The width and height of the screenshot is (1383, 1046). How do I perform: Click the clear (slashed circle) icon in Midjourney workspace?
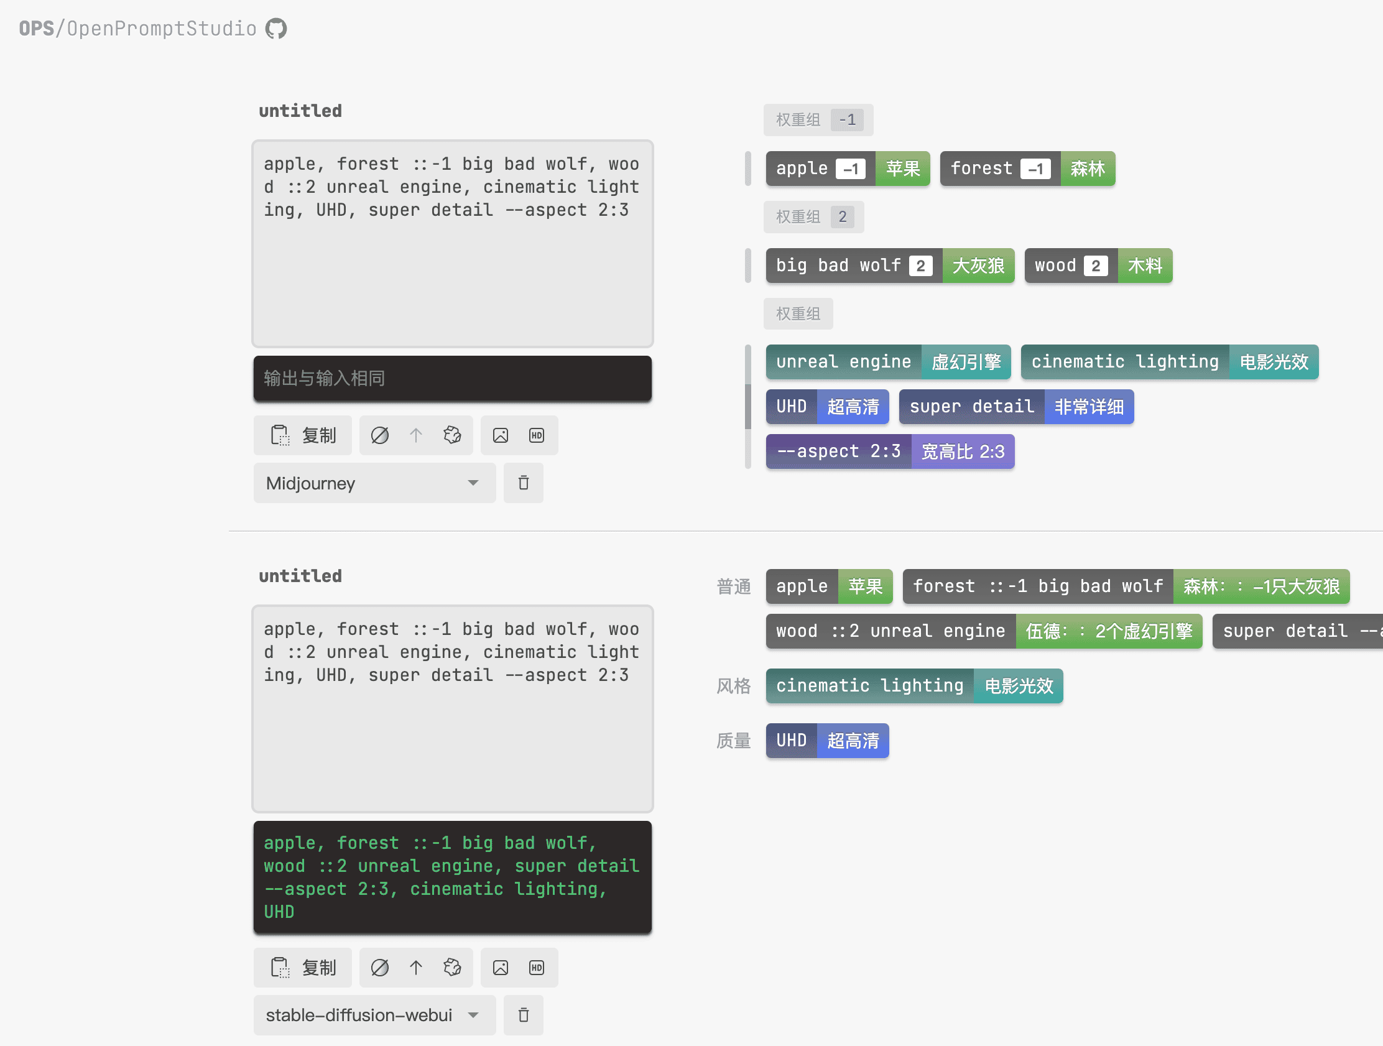click(x=379, y=435)
